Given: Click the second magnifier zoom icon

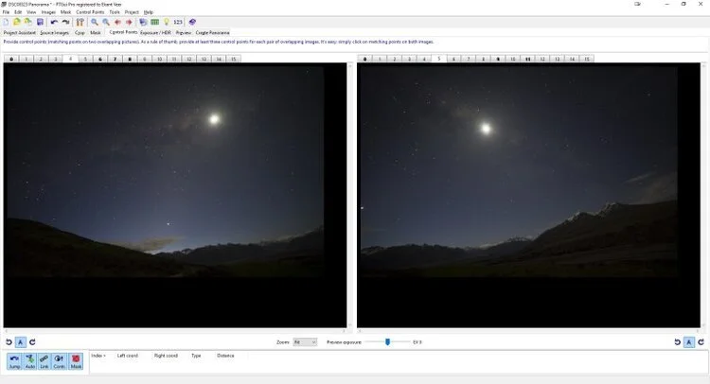Looking at the screenshot, I should 106,22.
